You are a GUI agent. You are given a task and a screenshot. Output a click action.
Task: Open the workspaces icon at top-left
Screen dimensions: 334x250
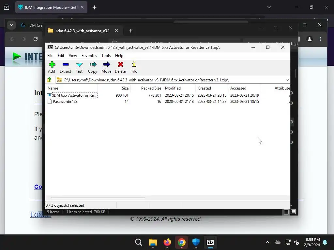[7, 7]
